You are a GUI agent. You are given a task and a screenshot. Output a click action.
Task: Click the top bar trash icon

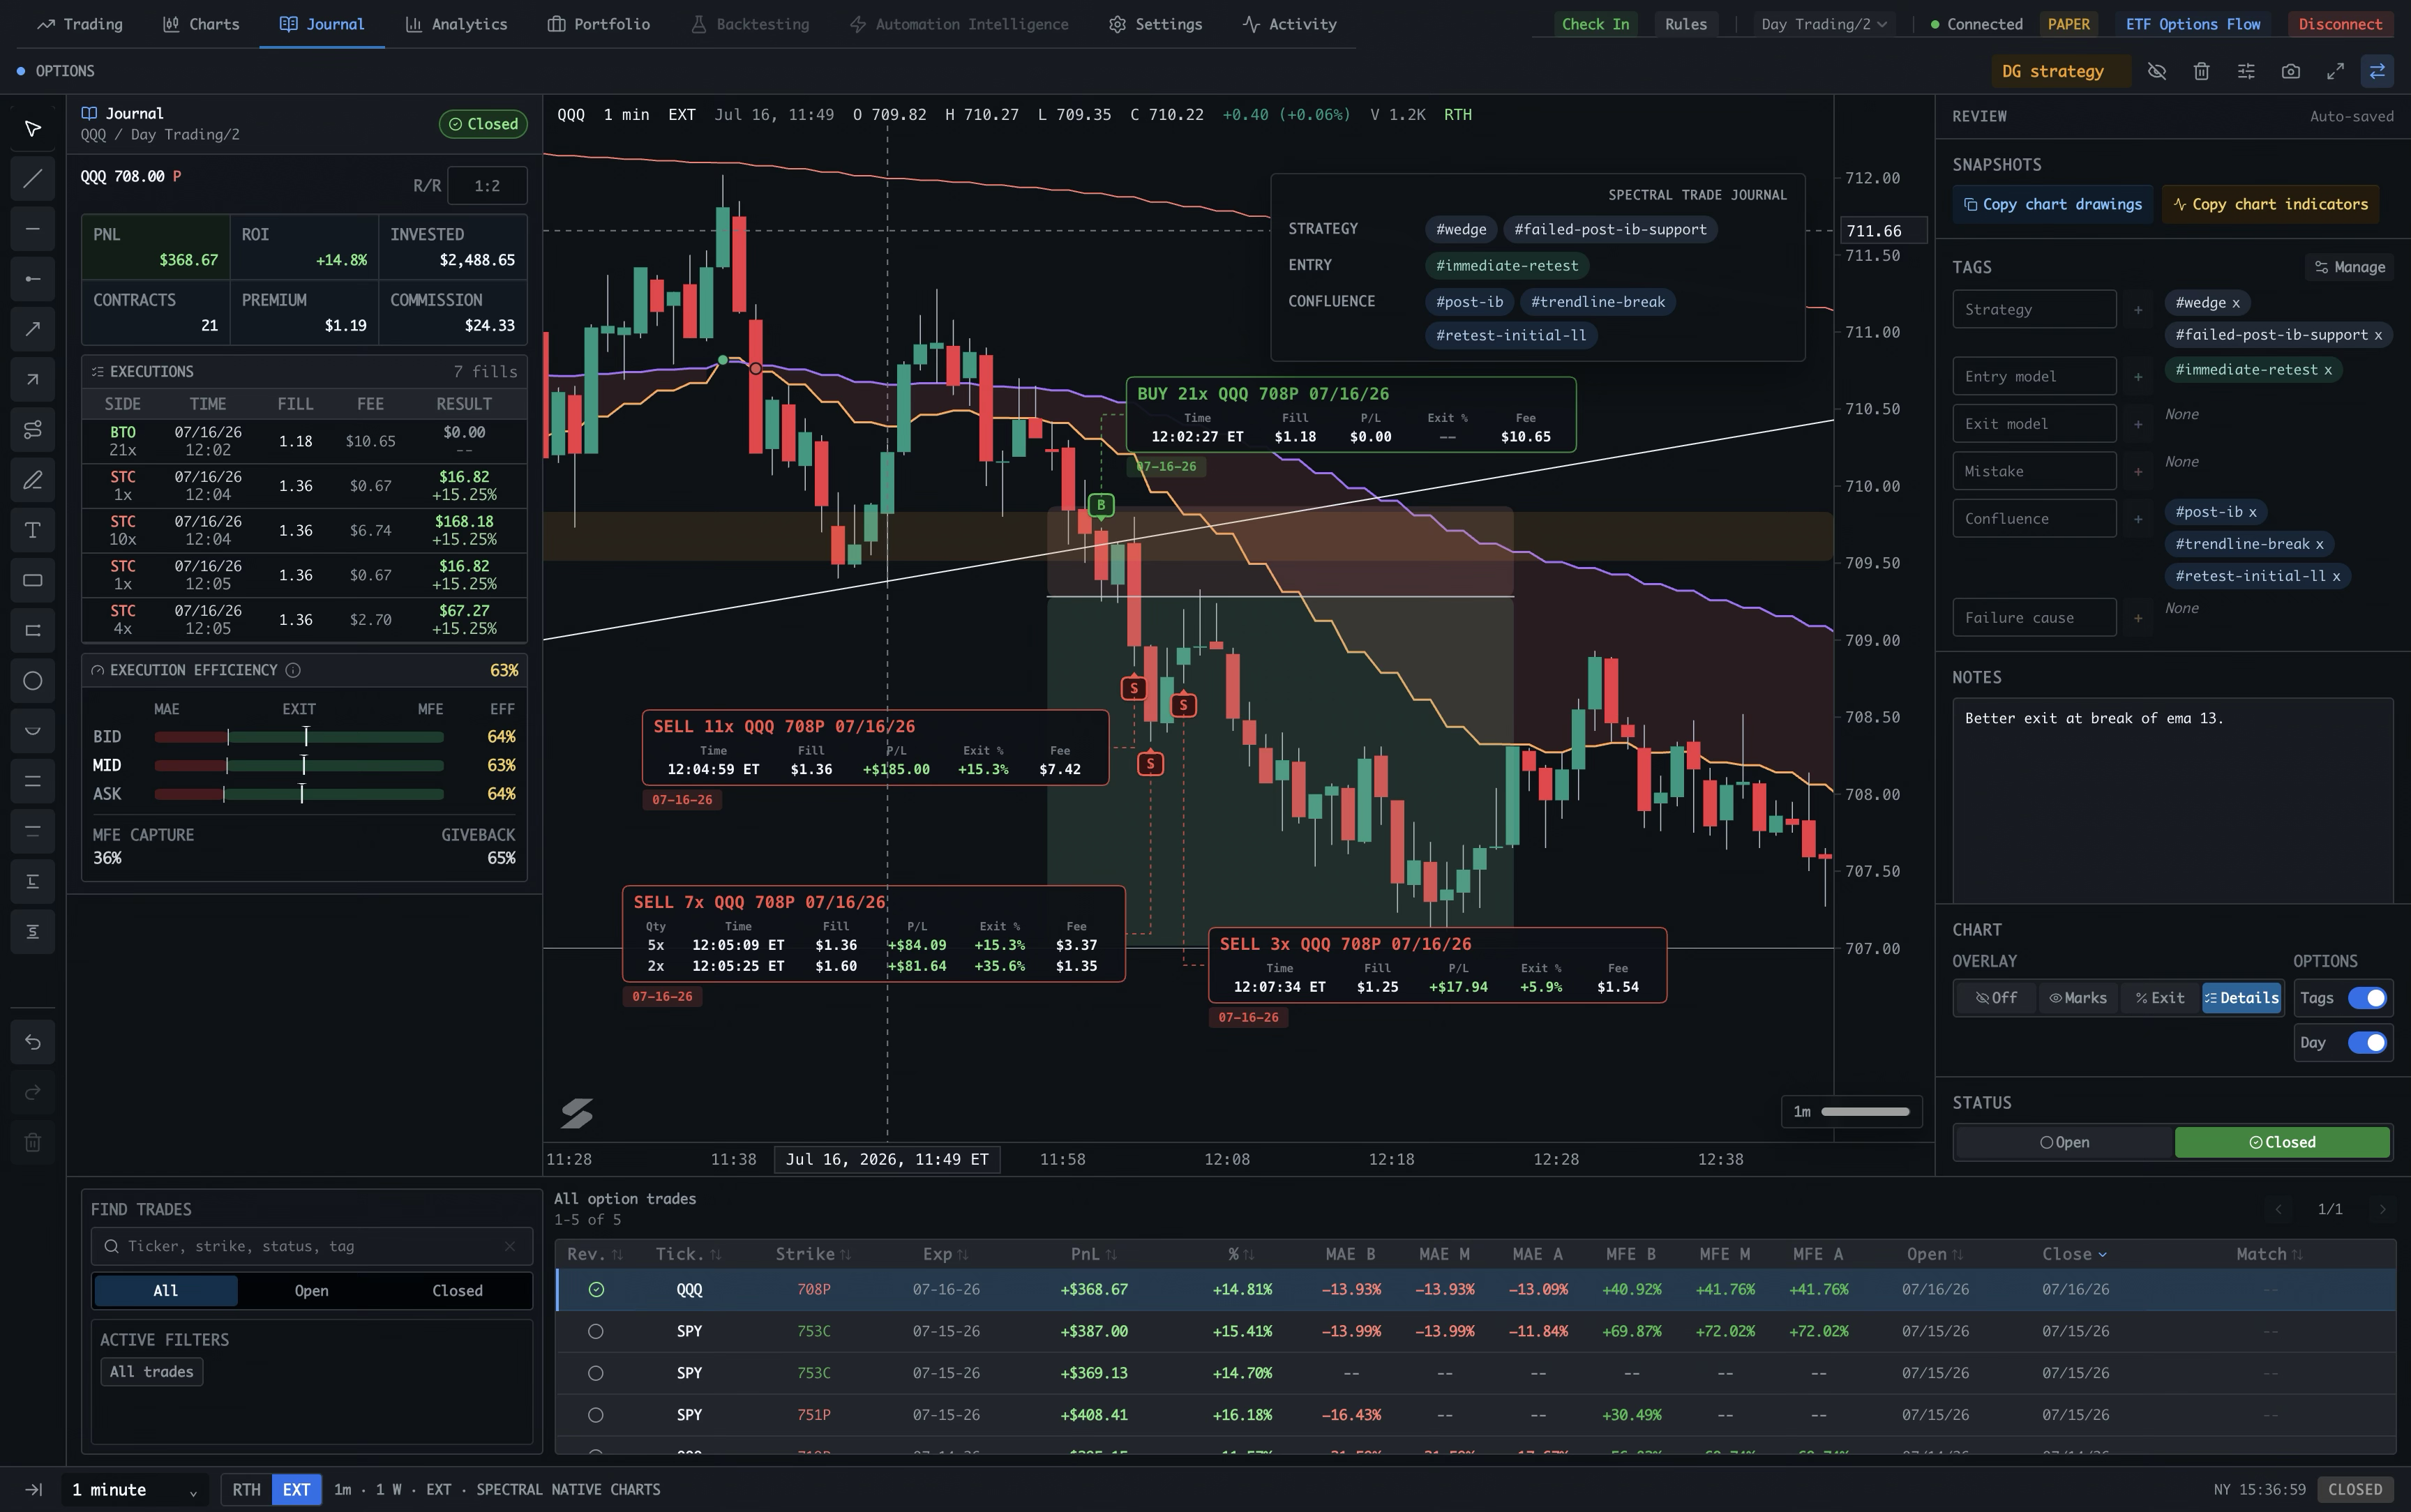click(2201, 71)
